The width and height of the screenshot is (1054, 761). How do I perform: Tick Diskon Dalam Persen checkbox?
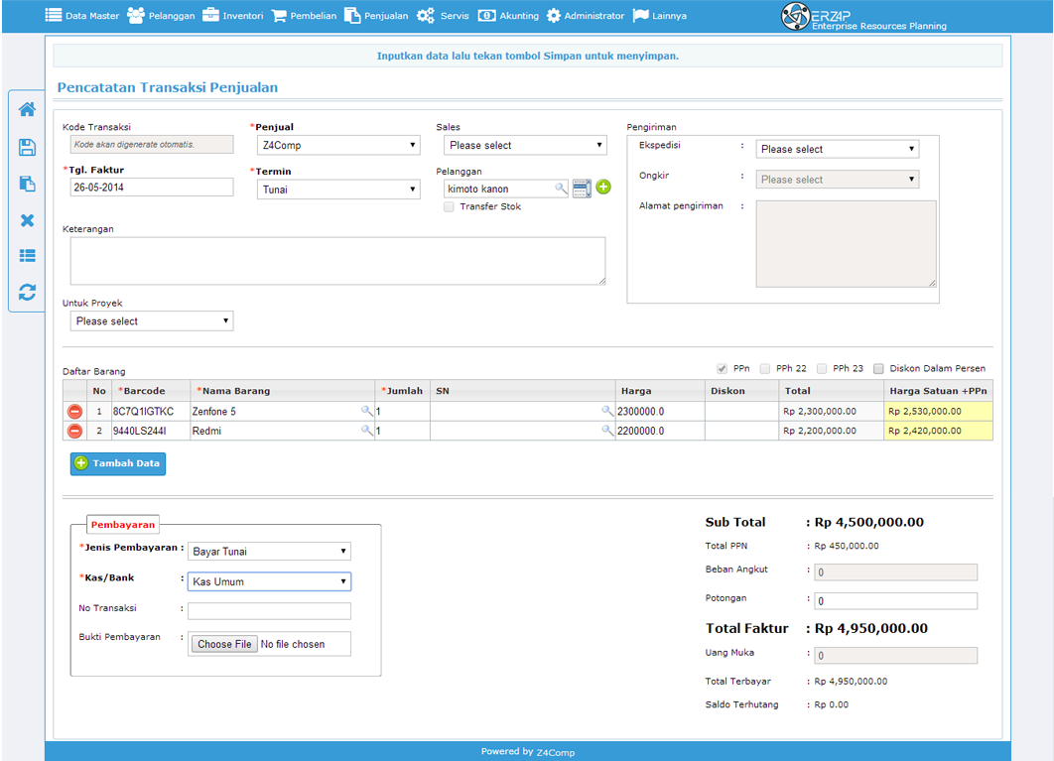878,368
